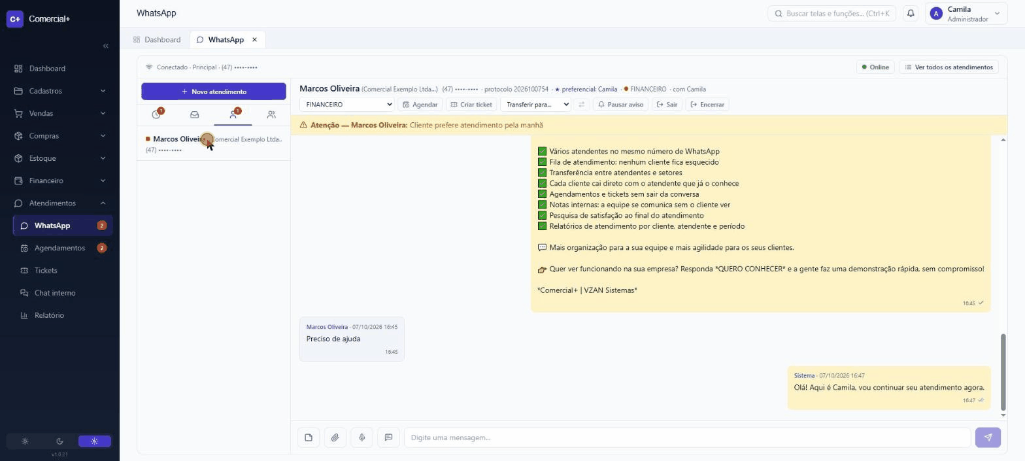Open the Camila Administrador user menu

[x=966, y=14]
